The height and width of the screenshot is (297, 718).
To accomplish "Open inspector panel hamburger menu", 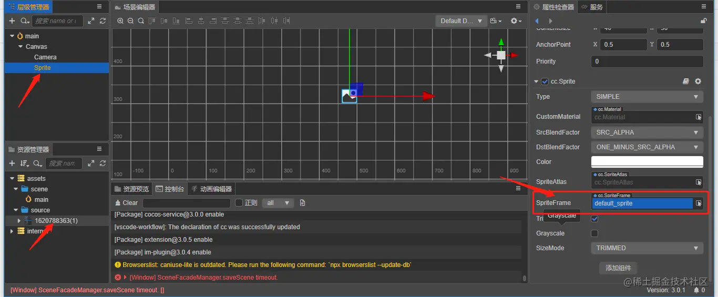I will pyautogui.click(x=703, y=6).
